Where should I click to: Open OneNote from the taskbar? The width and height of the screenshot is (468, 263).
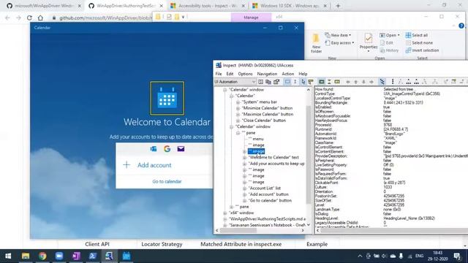coord(76,256)
